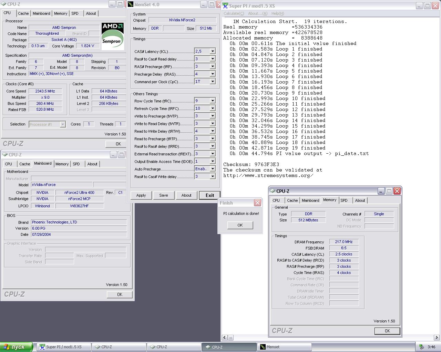Open the Command per Clock (CpC) dropdown
Viewport: 441px width, 352px height.
[x=213, y=81]
